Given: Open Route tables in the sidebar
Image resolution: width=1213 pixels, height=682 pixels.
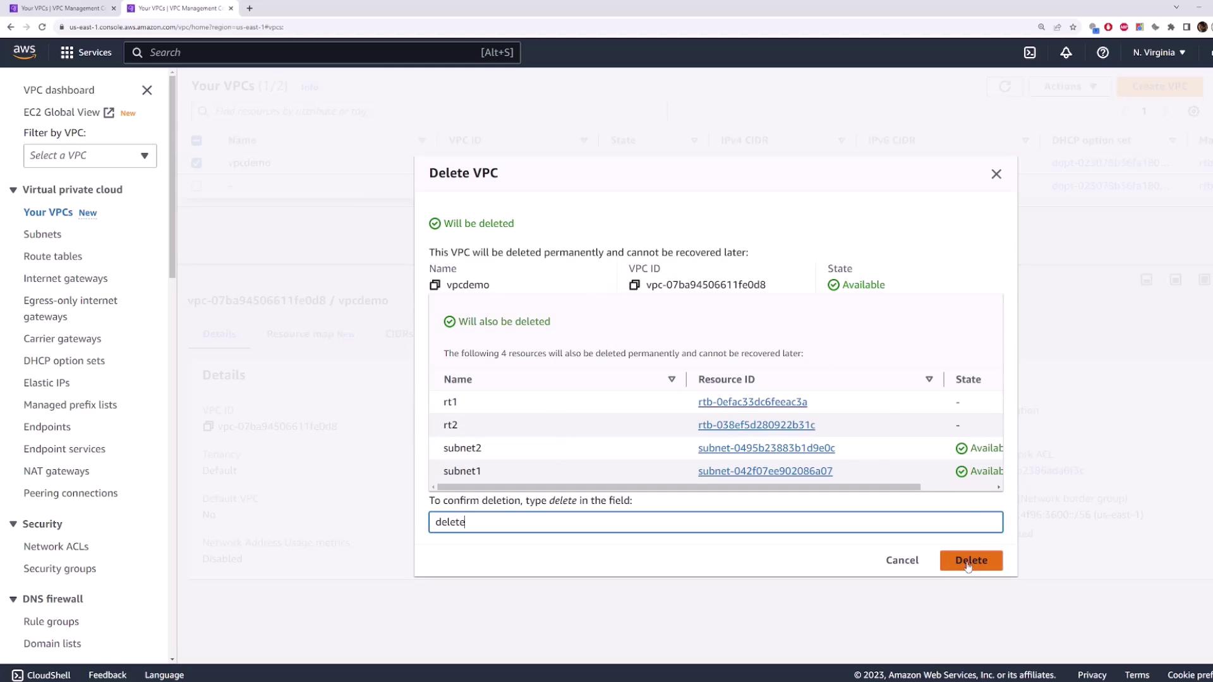Looking at the screenshot, I should (52, 256).
